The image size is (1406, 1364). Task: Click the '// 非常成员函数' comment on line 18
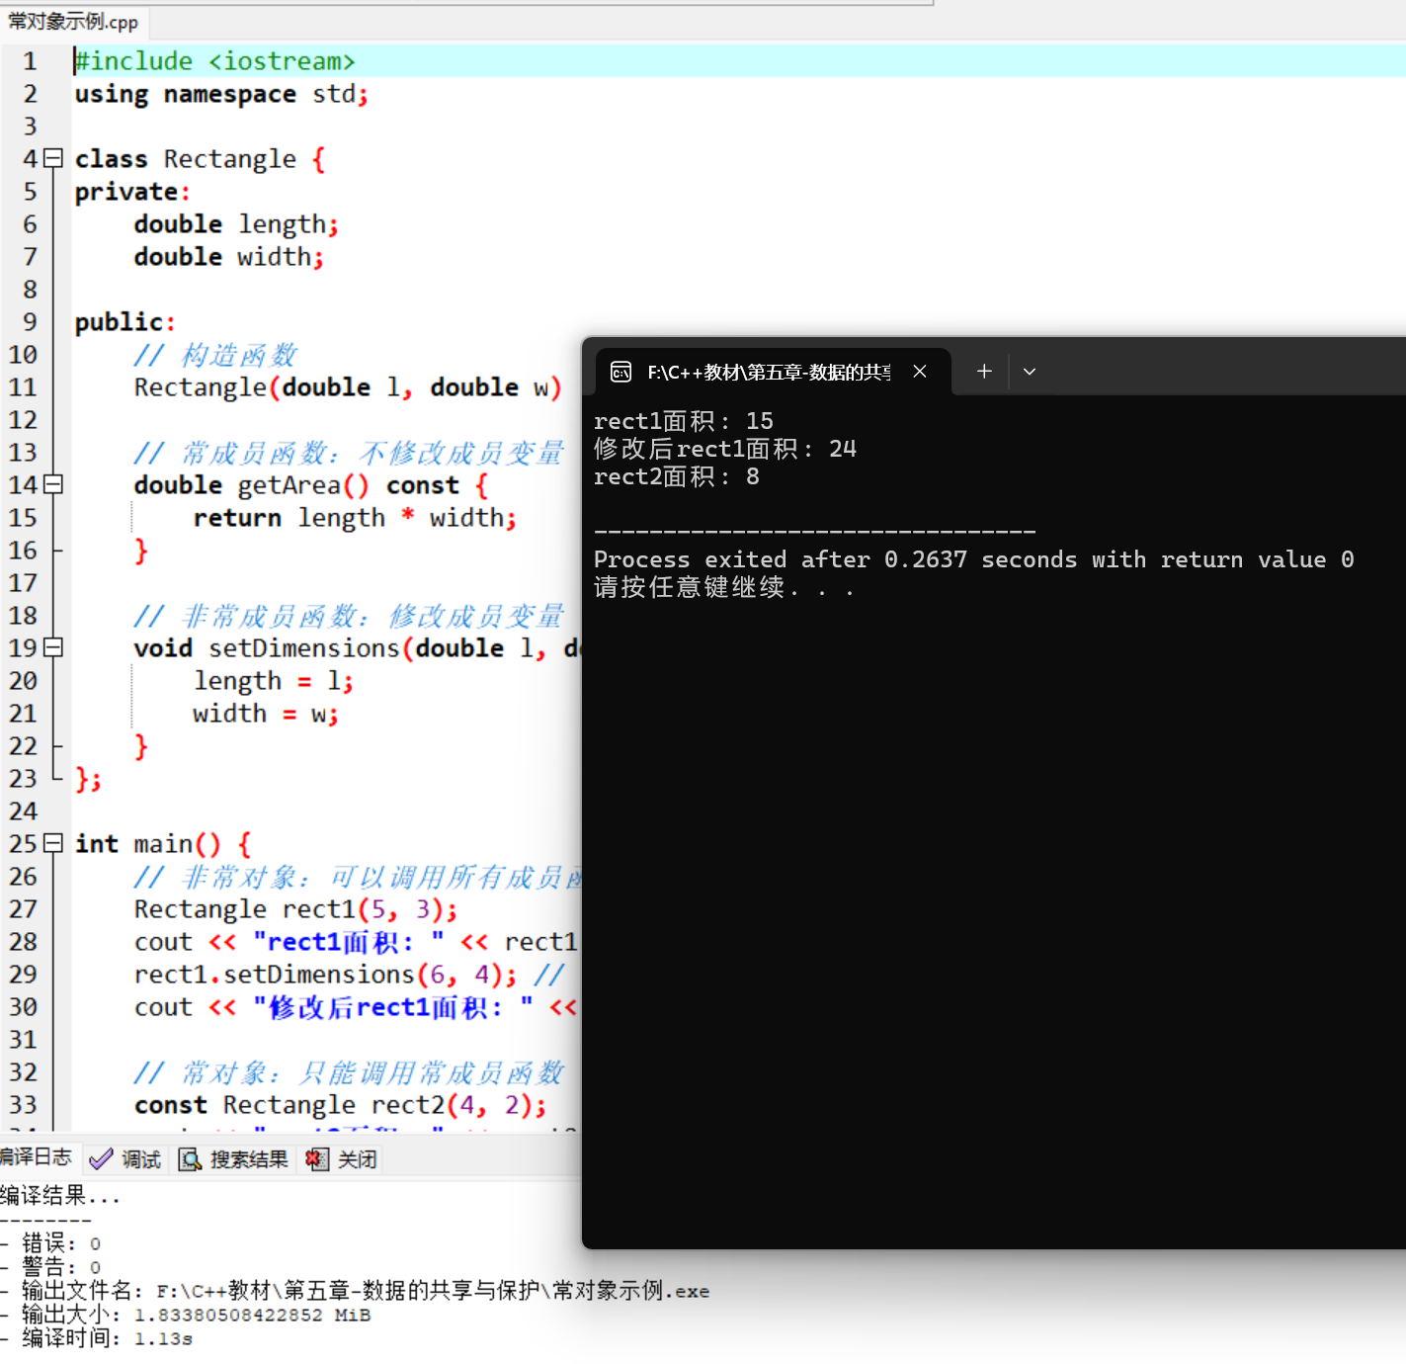[349, 616]
